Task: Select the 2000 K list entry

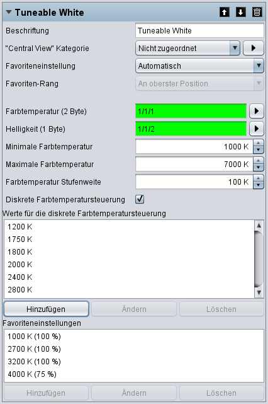Action: pyautogui.click(x=129, y=265)
